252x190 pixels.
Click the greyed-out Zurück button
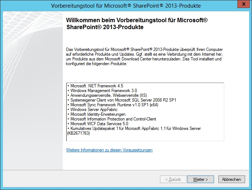[173, 179]
